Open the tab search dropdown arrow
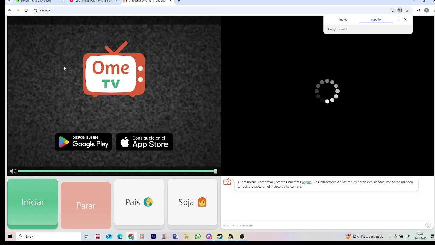 tap(9, 1)
